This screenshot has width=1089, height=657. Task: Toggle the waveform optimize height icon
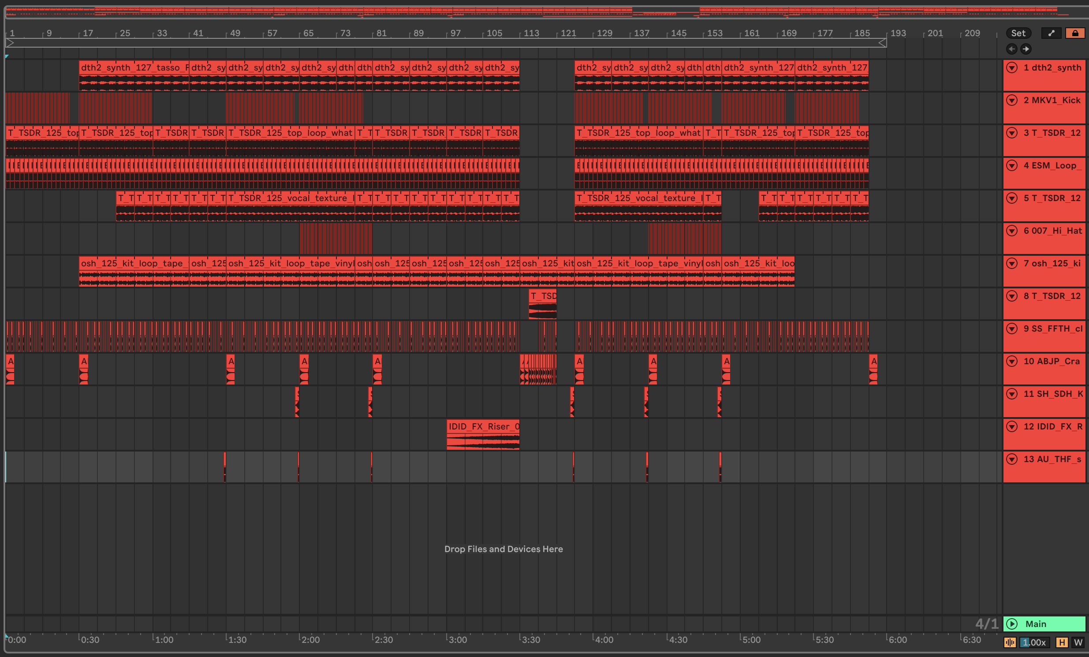(x=1010, y=642)
